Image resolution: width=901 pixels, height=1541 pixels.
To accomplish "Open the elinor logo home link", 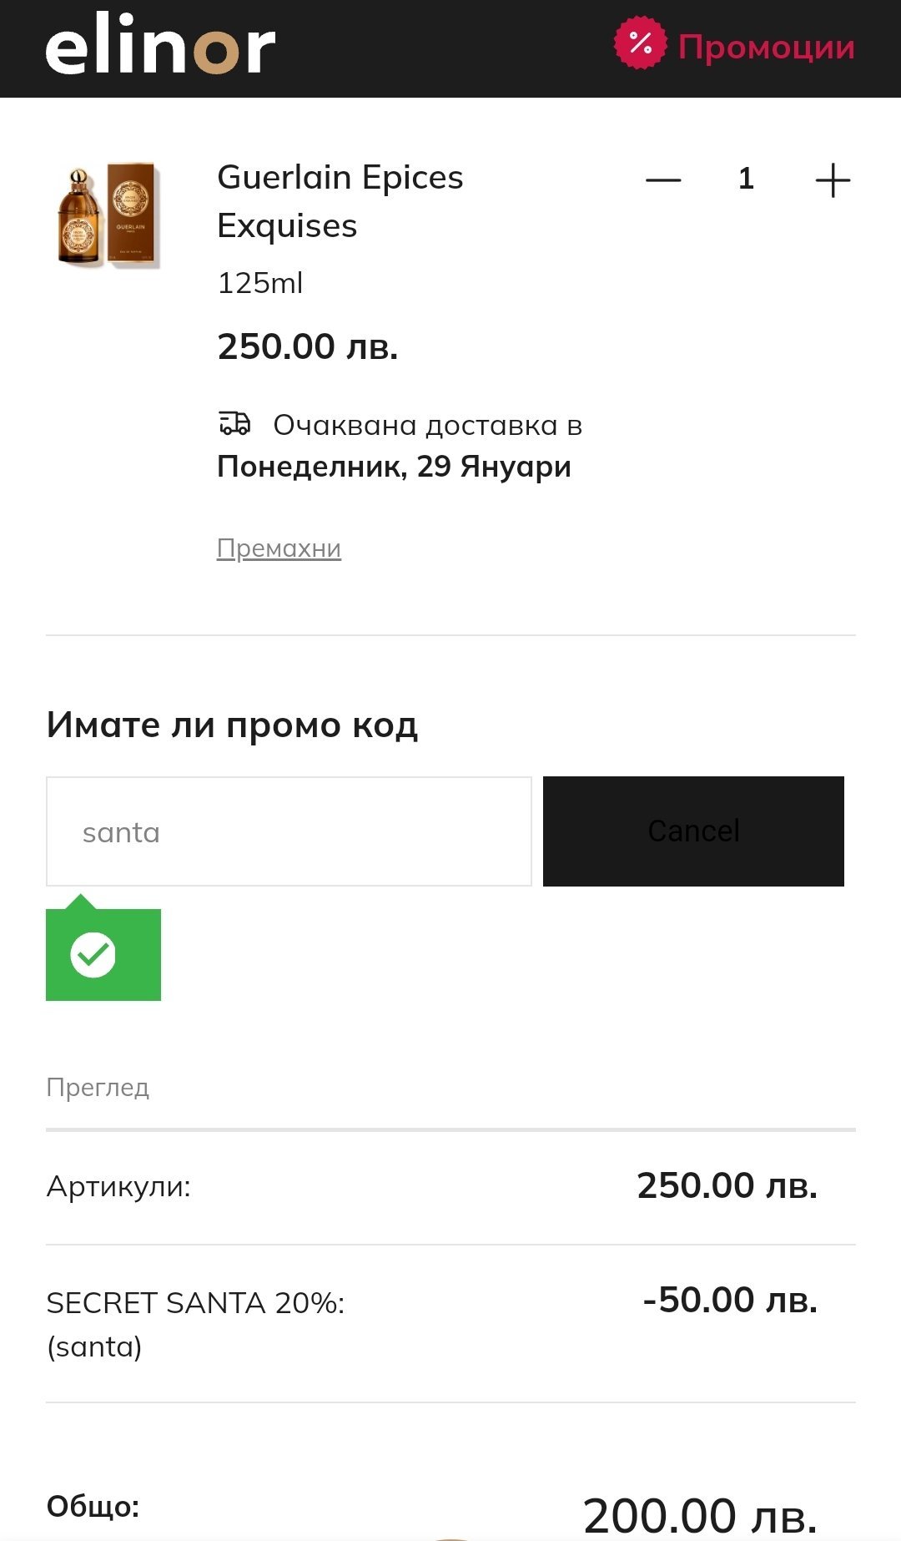I will (x=160, y=47).
